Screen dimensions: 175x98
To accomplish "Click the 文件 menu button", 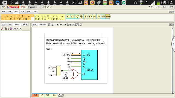I will 4,7.
